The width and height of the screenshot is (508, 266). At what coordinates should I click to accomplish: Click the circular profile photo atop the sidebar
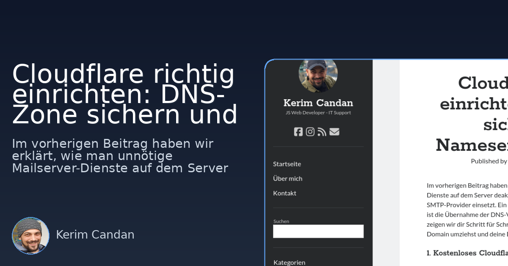pyautogui.click(x=318, y=75)
